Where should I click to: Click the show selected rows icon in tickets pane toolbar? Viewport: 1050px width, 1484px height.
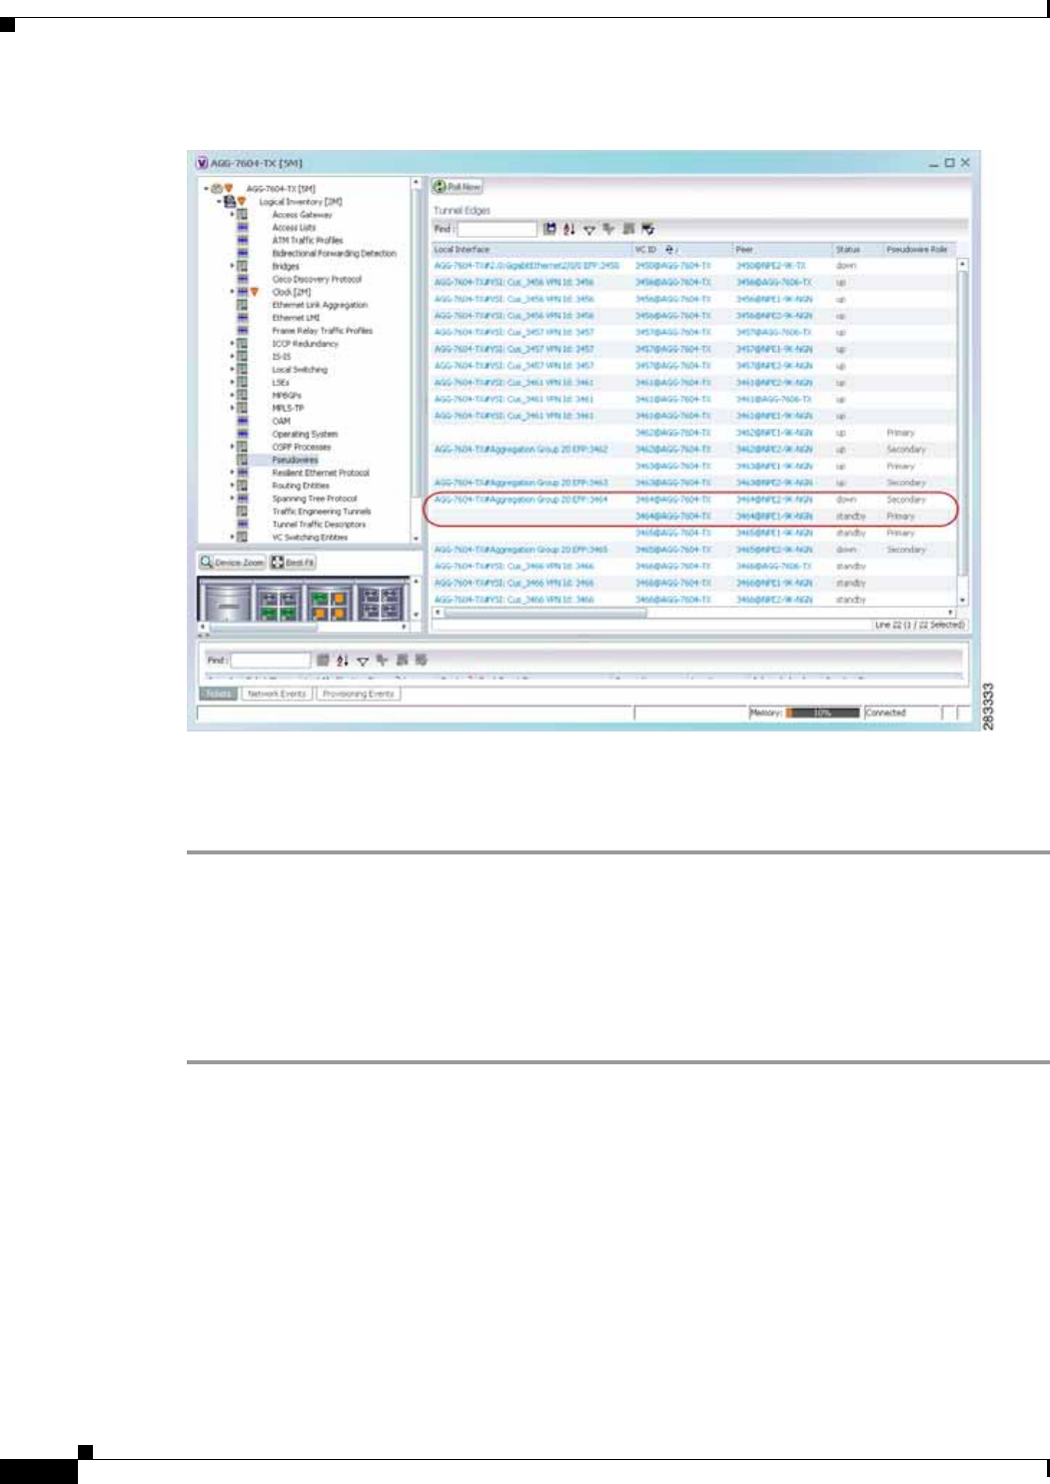coord(421,661)
